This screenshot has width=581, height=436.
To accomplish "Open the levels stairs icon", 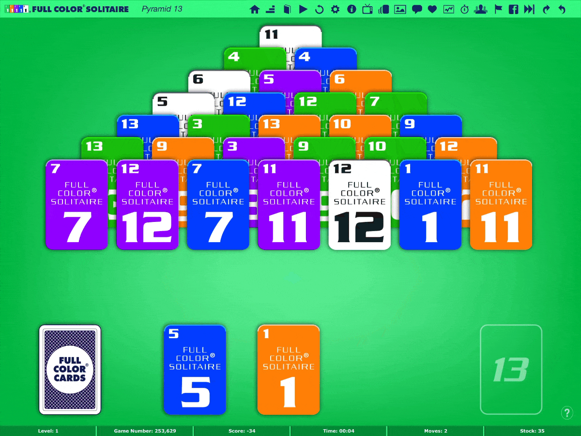I will click(x=271, y=9).
